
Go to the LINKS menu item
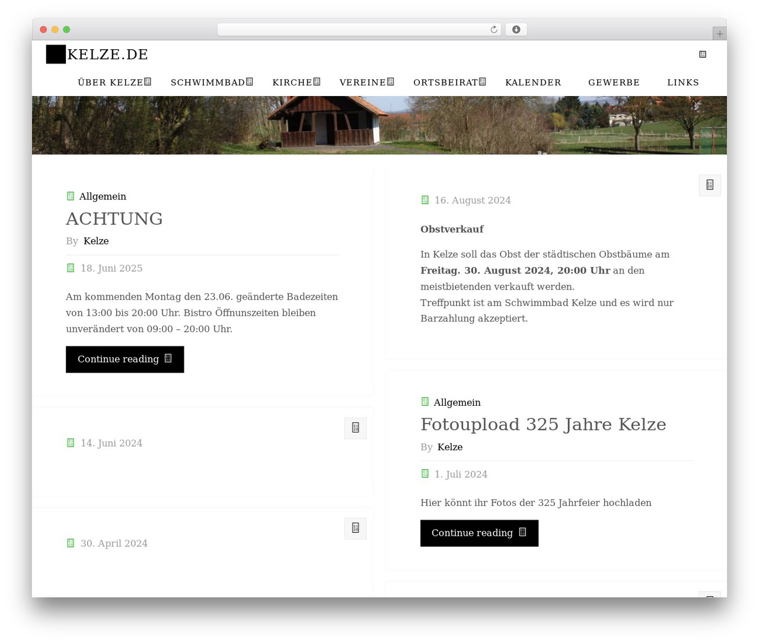[x=683, y=82]
